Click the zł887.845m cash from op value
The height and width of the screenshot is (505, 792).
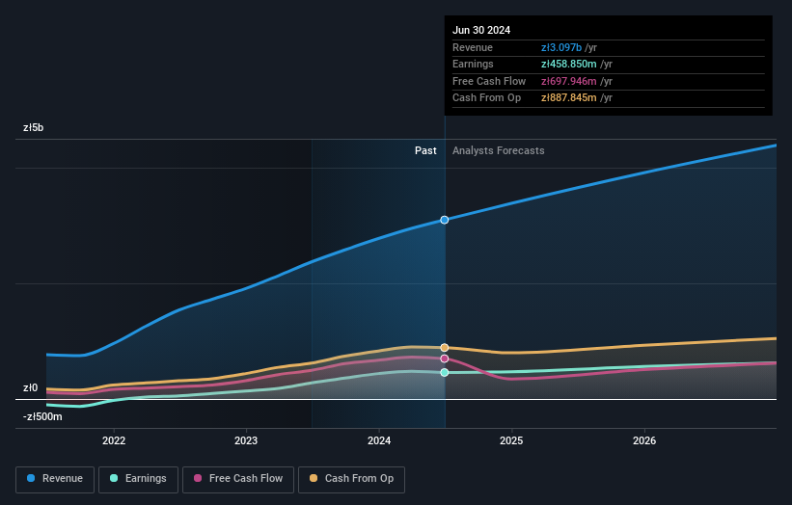point(569,98)
